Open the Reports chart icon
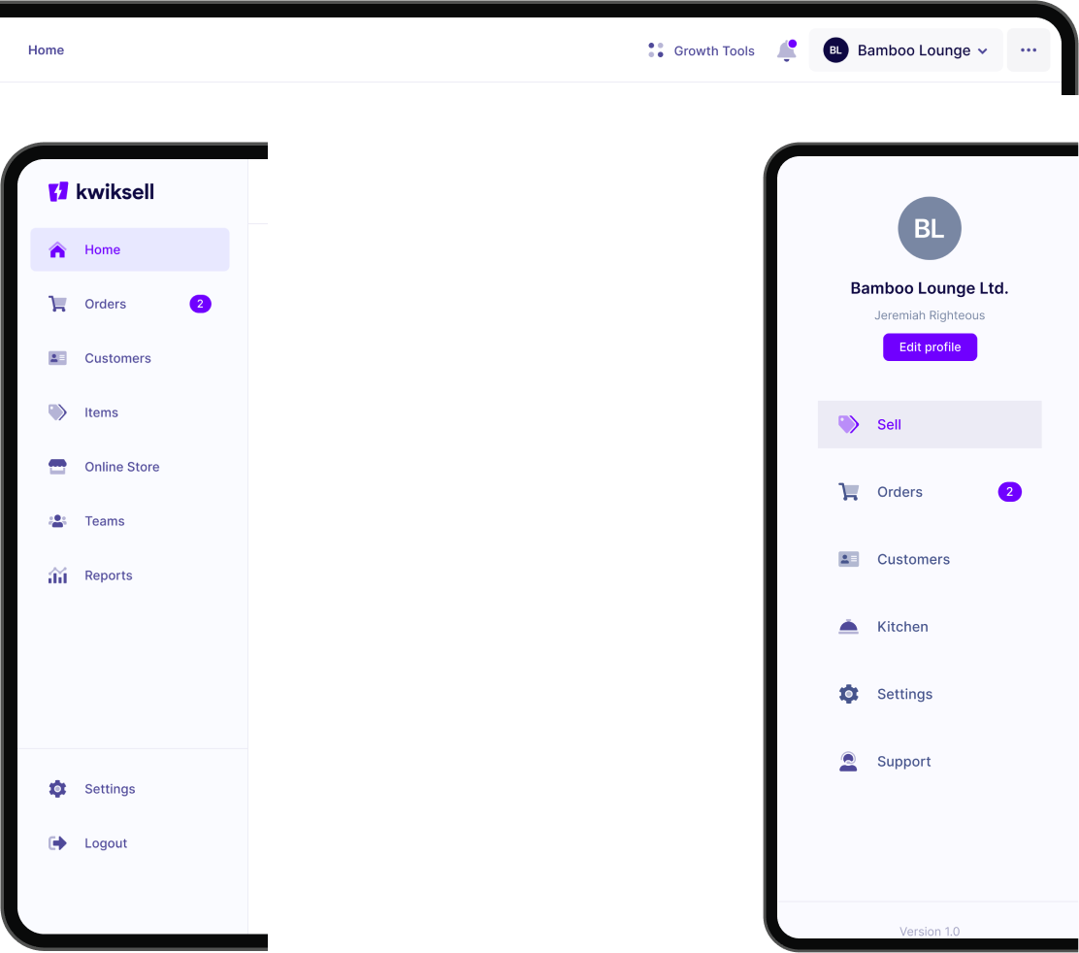Viewport: 1079px width, 953px height. click(58, 575)
